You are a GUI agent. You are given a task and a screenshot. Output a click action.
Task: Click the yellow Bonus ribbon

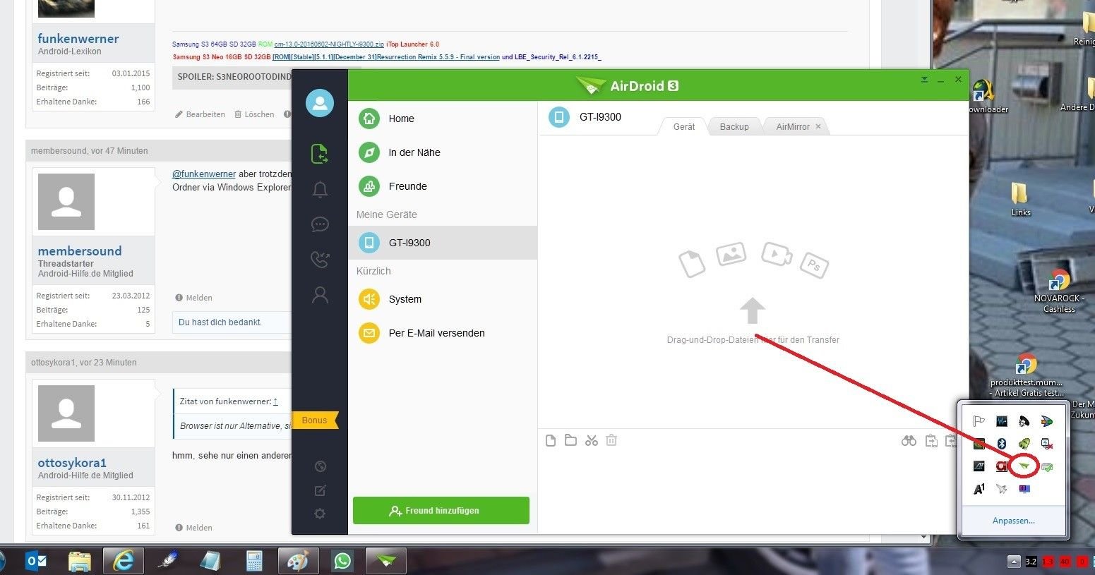(315, 420)
